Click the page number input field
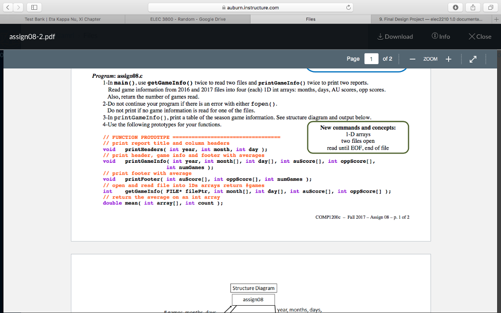This screenshot has height=313, width=501. 371,59
